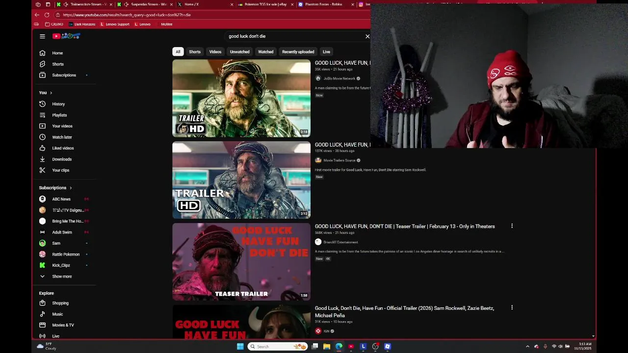Viewport: 628px width, 353px height.
Task: Expand the Subscriptions heading chevron
Action: click(x=70, y=188)
